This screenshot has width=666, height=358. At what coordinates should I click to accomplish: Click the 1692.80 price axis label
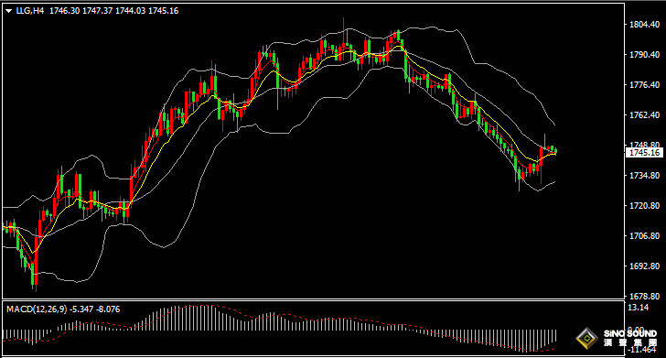coord(644,266)
